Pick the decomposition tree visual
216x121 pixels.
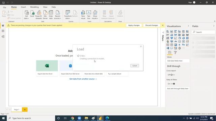168,48
